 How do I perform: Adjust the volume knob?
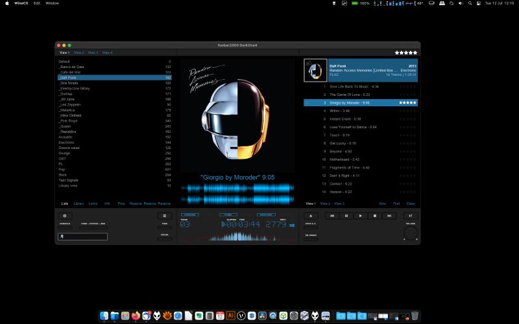(410, 234)
